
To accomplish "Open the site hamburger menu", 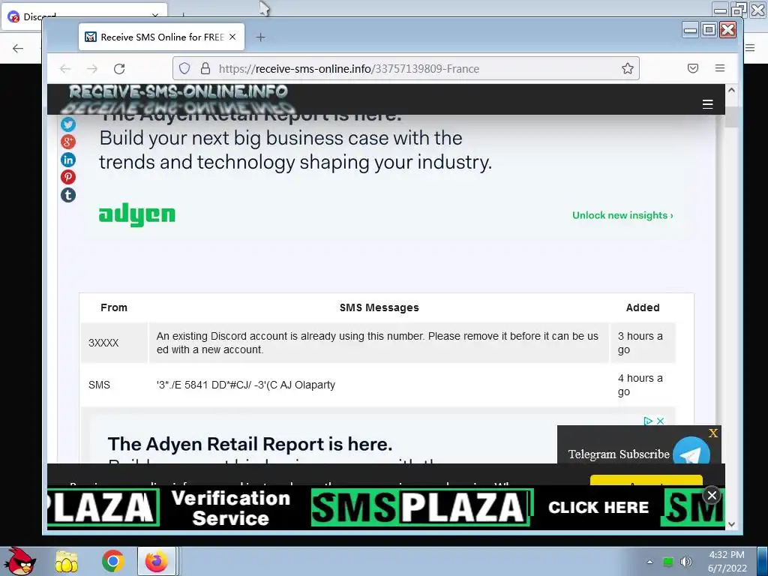I will (707, 103).
